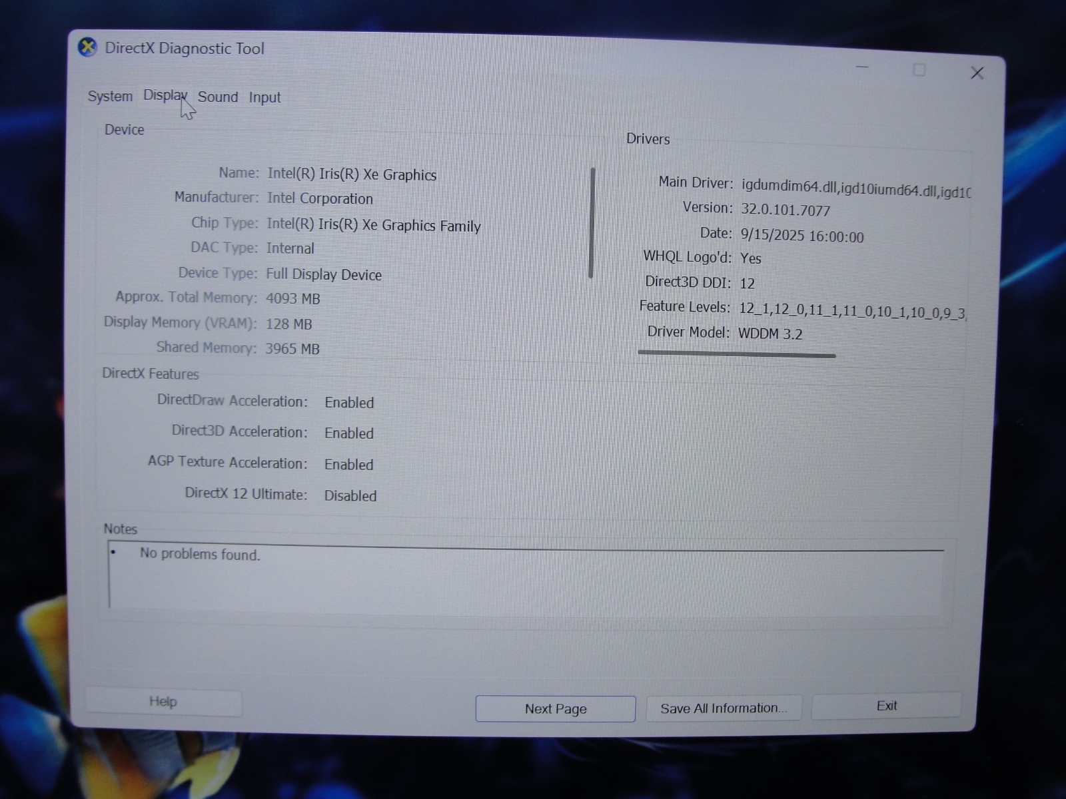Click the shared memory value 3965 MB
The height and width of the screenshot is (799, 1066).
point(292,349)
